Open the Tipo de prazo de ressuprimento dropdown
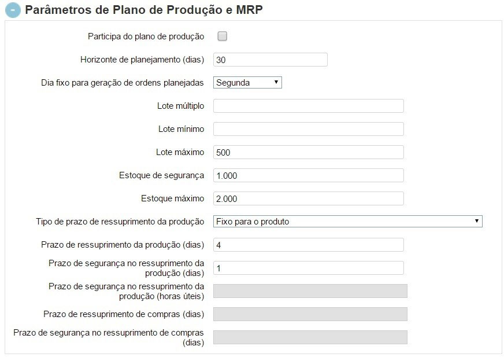The height and width of the screenshot is (357, 504). point(347,221)
